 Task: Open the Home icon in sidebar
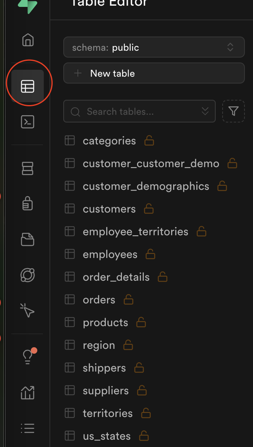coord(28,40)
